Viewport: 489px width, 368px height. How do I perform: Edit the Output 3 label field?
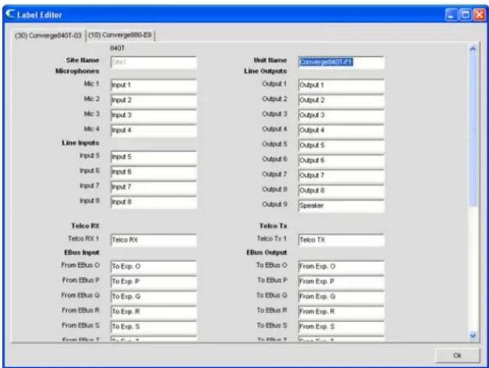coord(341,115)
